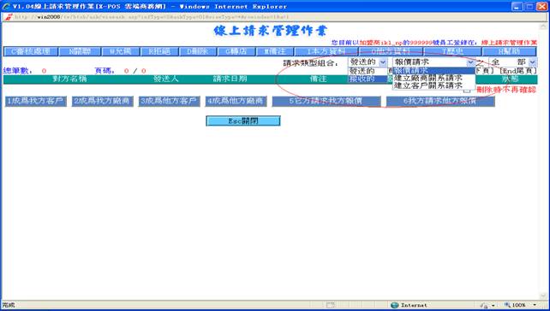Click the I本方資料 button
Image resolution: width=550 pixels, height=311 pixels.
tap(326, 51)
